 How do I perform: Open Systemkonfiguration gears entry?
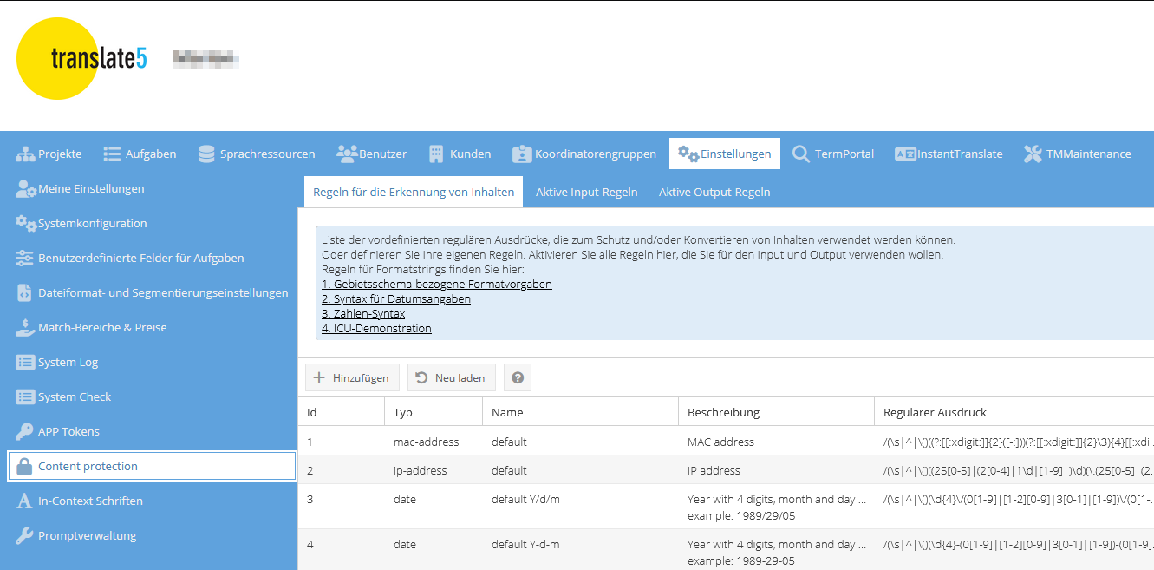[92, 223]
